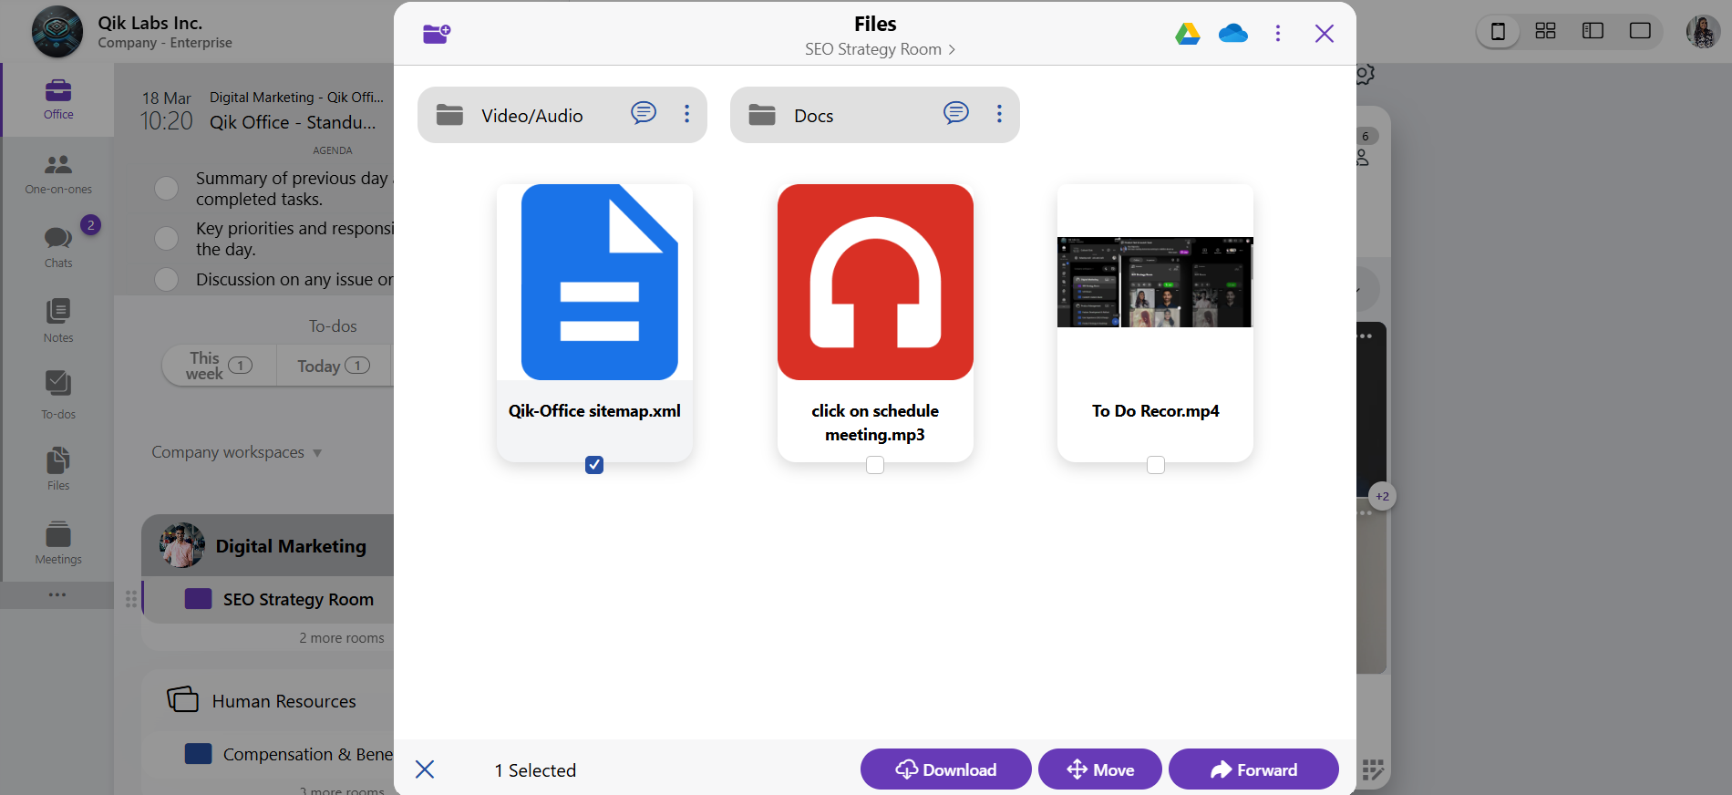Open the To Do Recor.mp4 video thumbnail
The image size is (1732, 795).
1155,283
